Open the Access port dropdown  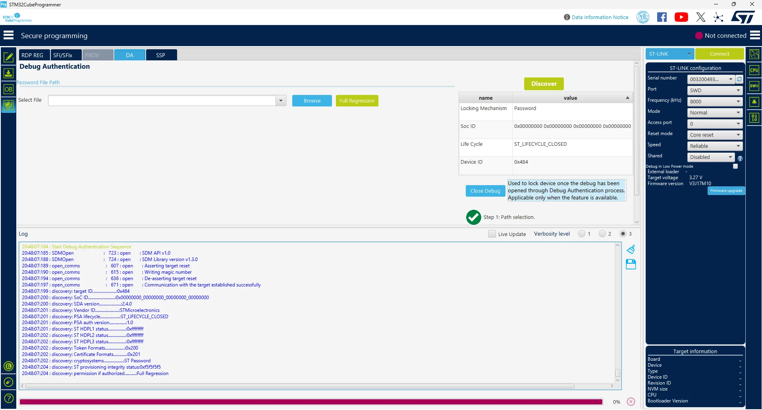715,124
